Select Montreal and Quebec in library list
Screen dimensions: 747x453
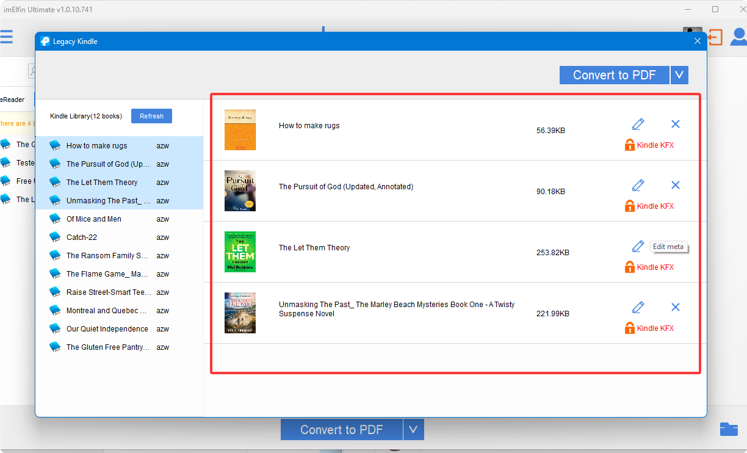tap(120, 310)
